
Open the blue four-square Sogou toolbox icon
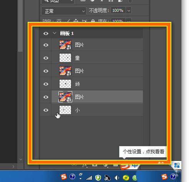coord(177,165)
